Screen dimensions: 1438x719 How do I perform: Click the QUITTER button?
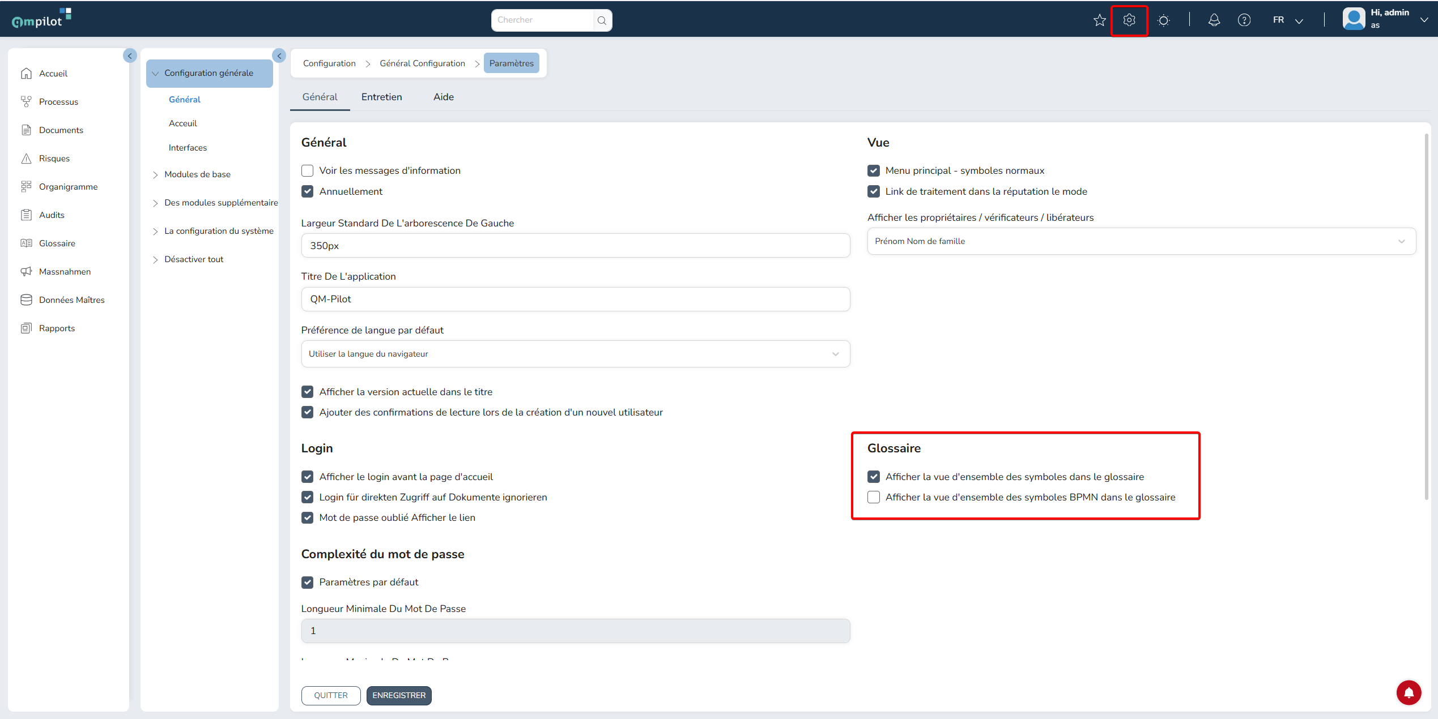(x=331, y=695)
